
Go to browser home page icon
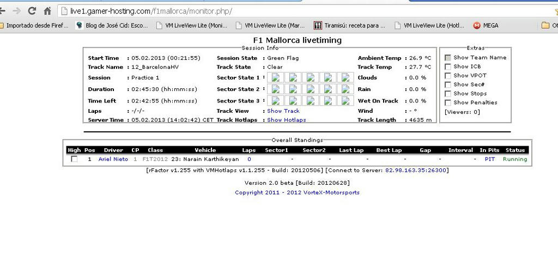(x=47, y=11)
